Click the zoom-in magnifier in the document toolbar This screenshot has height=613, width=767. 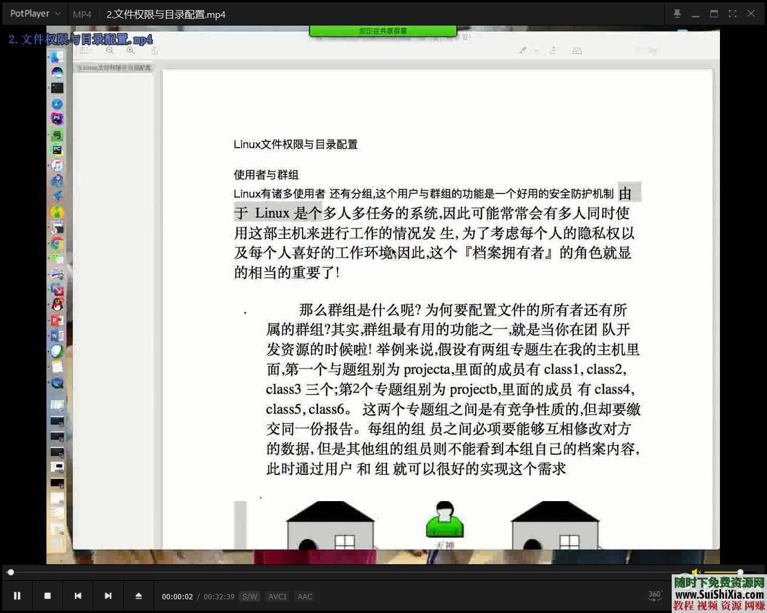pos(130,51)
